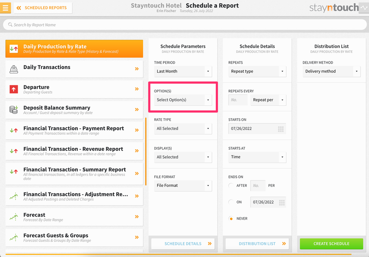Click the Adjustment Report chart icon
The width and height of the screenshot is (369, 257).
pyautogui.click(x=14, y=196)
